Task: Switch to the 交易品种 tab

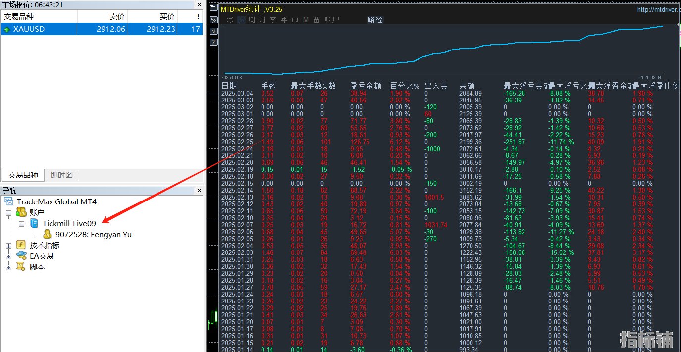Action: [x=23, y=175]
